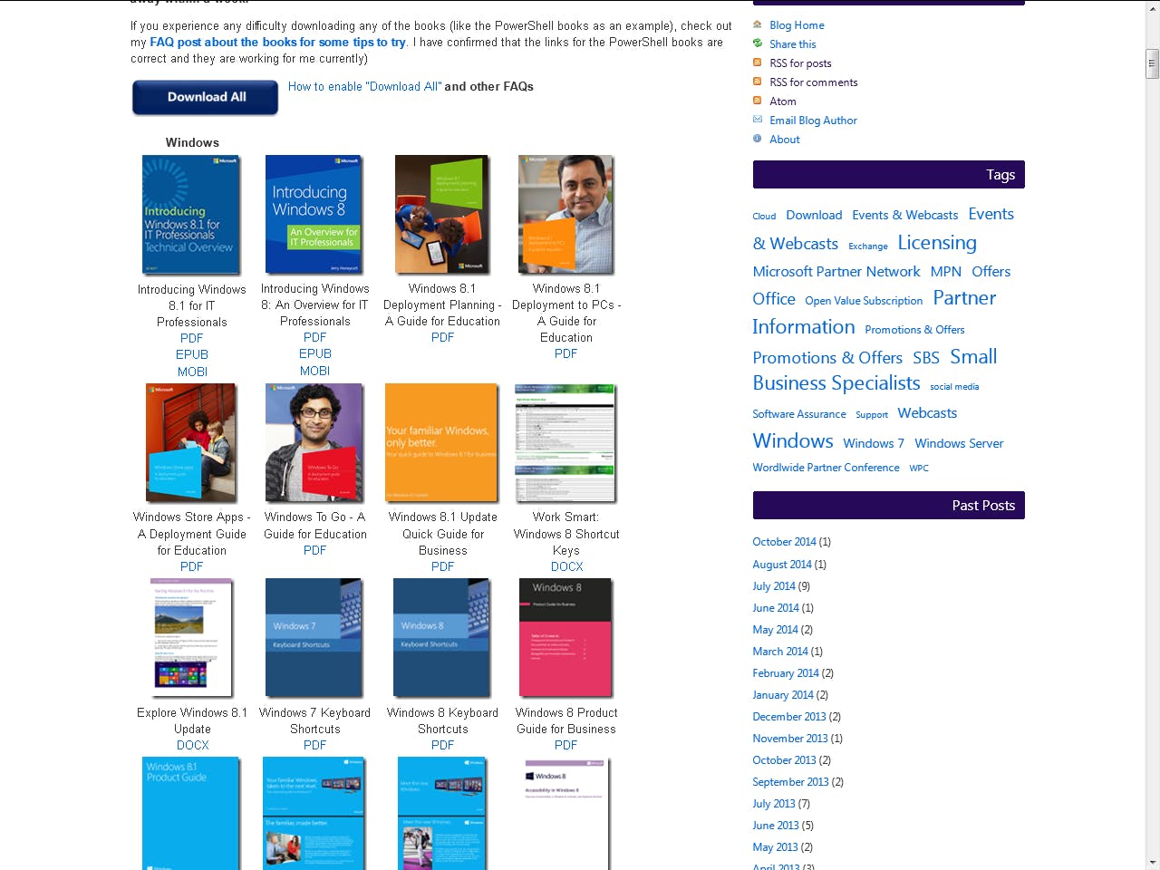This screenshot has height=870, width=1160.
Task: Click the RSS for posts feed icon
Action: pos(758,63)
